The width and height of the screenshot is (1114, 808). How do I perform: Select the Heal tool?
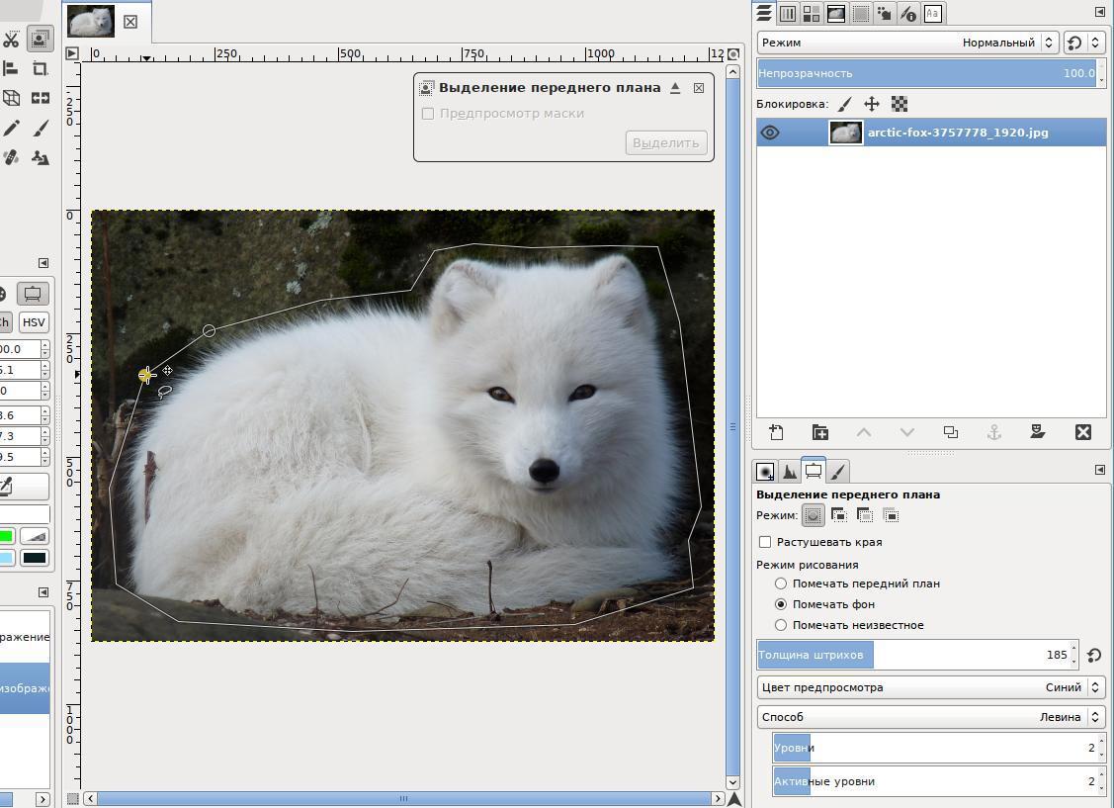point(11,158)
